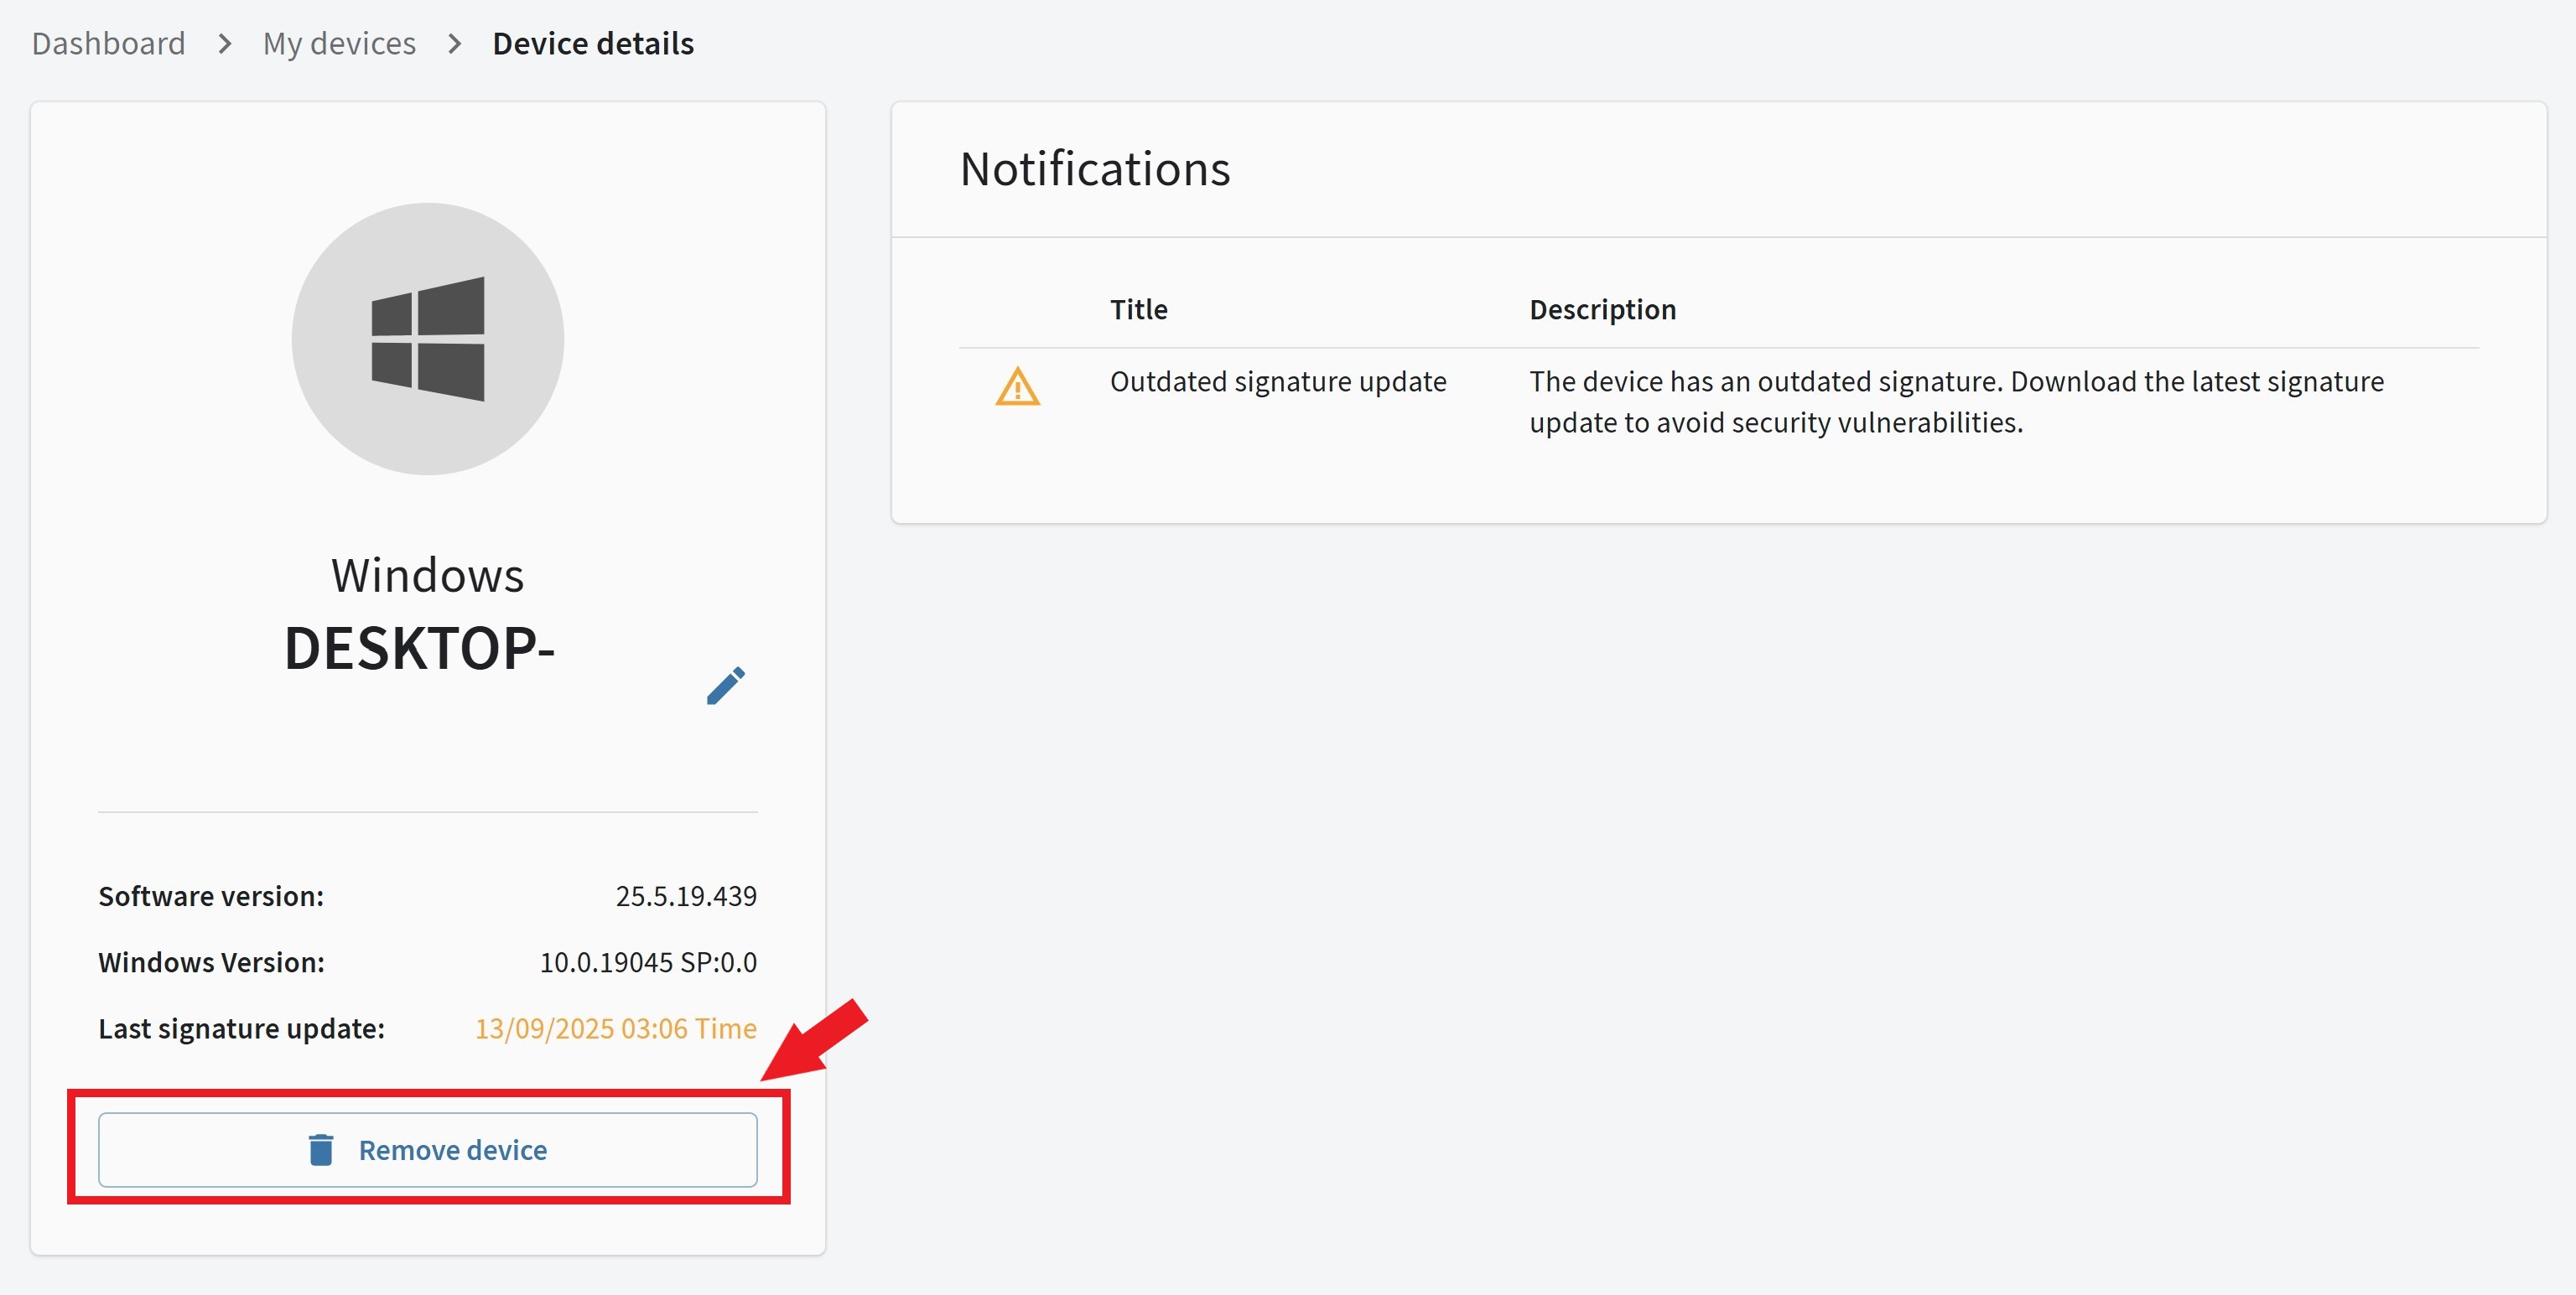The height and width of the screenshot is (1295, 2576).
Task: Click the outdated signature description text
Action: pos(1955,401)
